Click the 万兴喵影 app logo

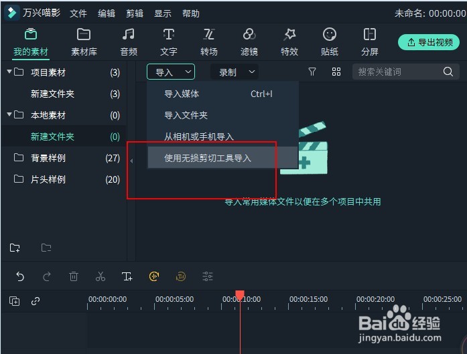[x=12, y=13]
